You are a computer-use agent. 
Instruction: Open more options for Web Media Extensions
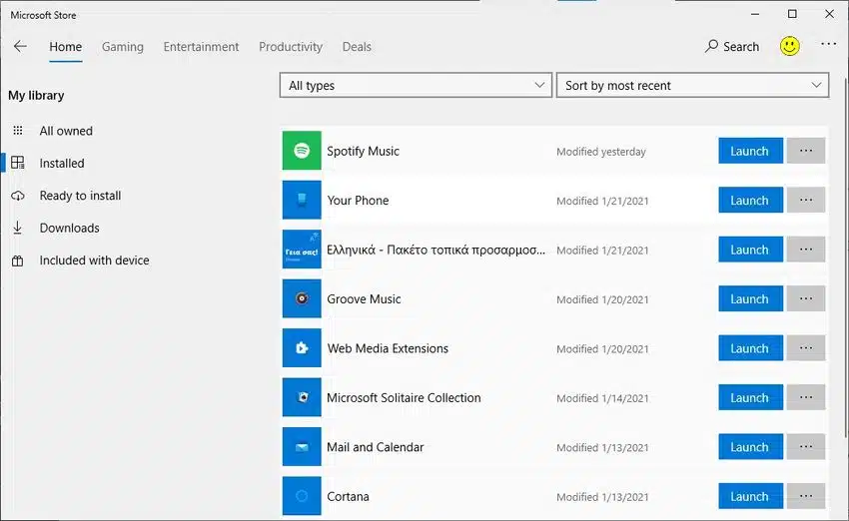point(806,348)
